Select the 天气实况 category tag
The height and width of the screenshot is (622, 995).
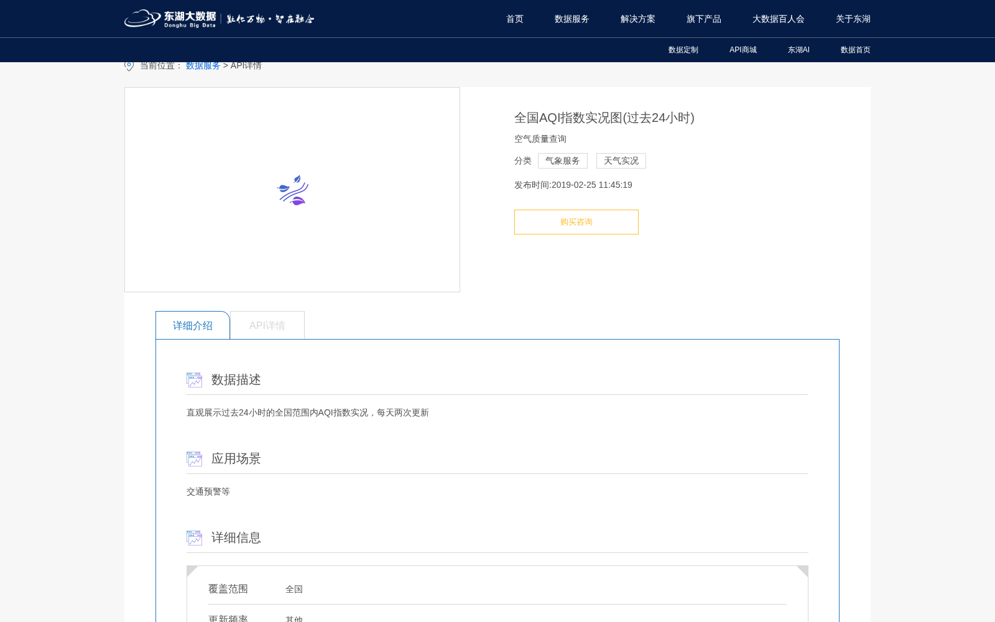tap(621, 160)
